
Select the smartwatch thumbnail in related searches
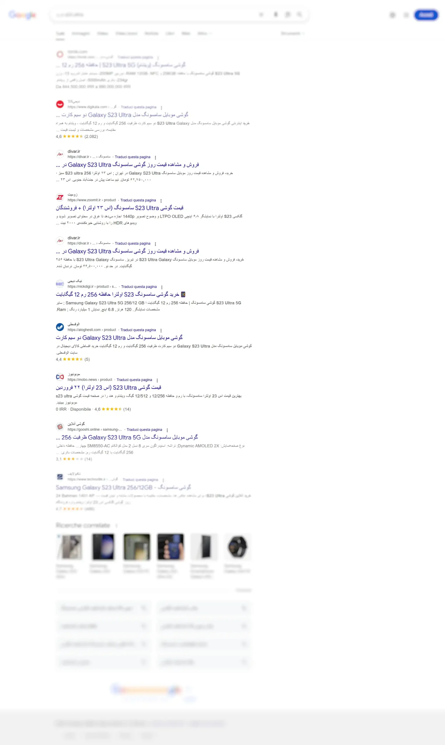point(237,547)
